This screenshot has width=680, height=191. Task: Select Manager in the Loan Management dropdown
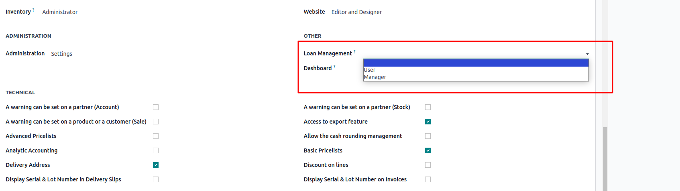coord(375,77)
